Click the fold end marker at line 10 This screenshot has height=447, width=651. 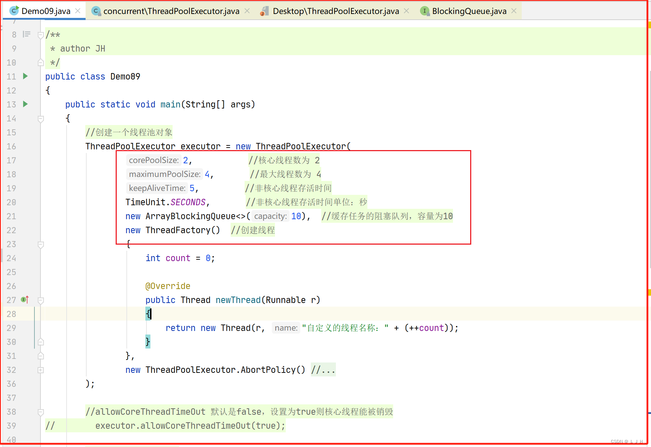coord(41,63)
